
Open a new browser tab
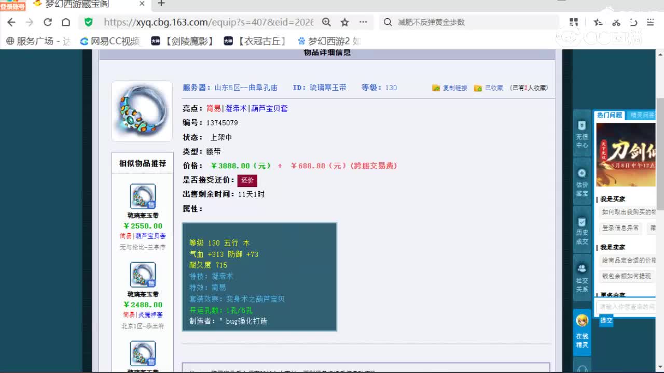click(x=161, y=4)
